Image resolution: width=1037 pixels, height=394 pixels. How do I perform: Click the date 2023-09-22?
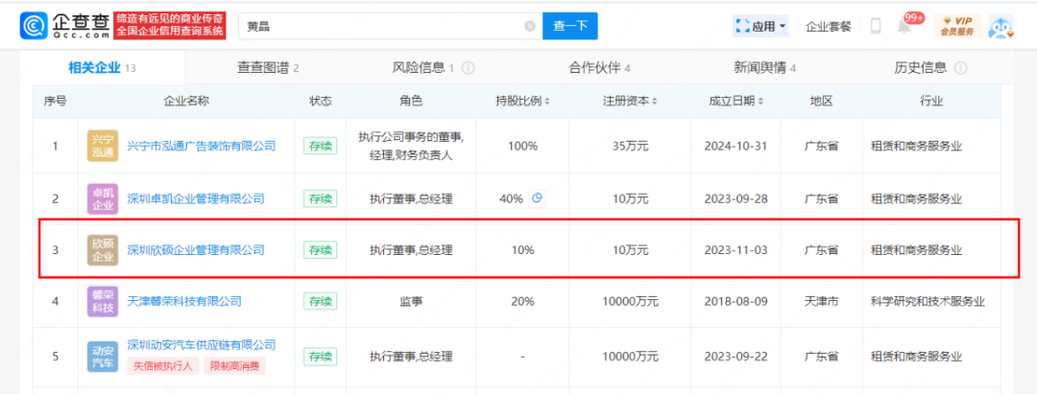736,357
